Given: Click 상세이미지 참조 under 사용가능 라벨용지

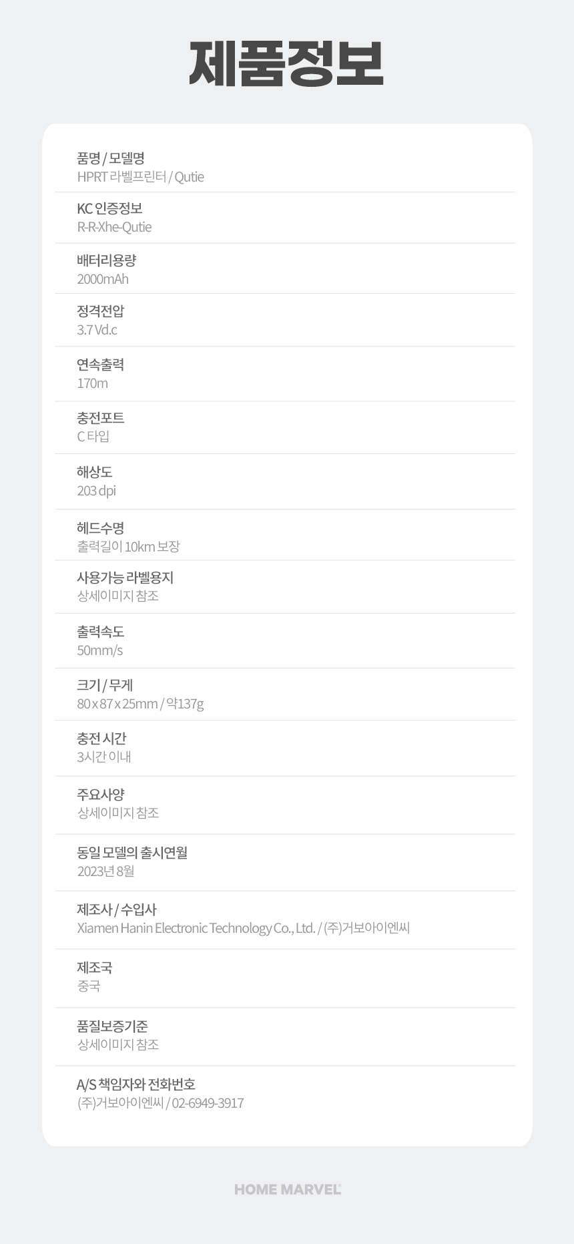Looking at the screenshot, I should click(x=118, y=596).
